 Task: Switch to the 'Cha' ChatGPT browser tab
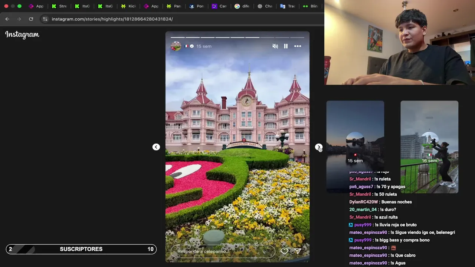click(265, 6)
